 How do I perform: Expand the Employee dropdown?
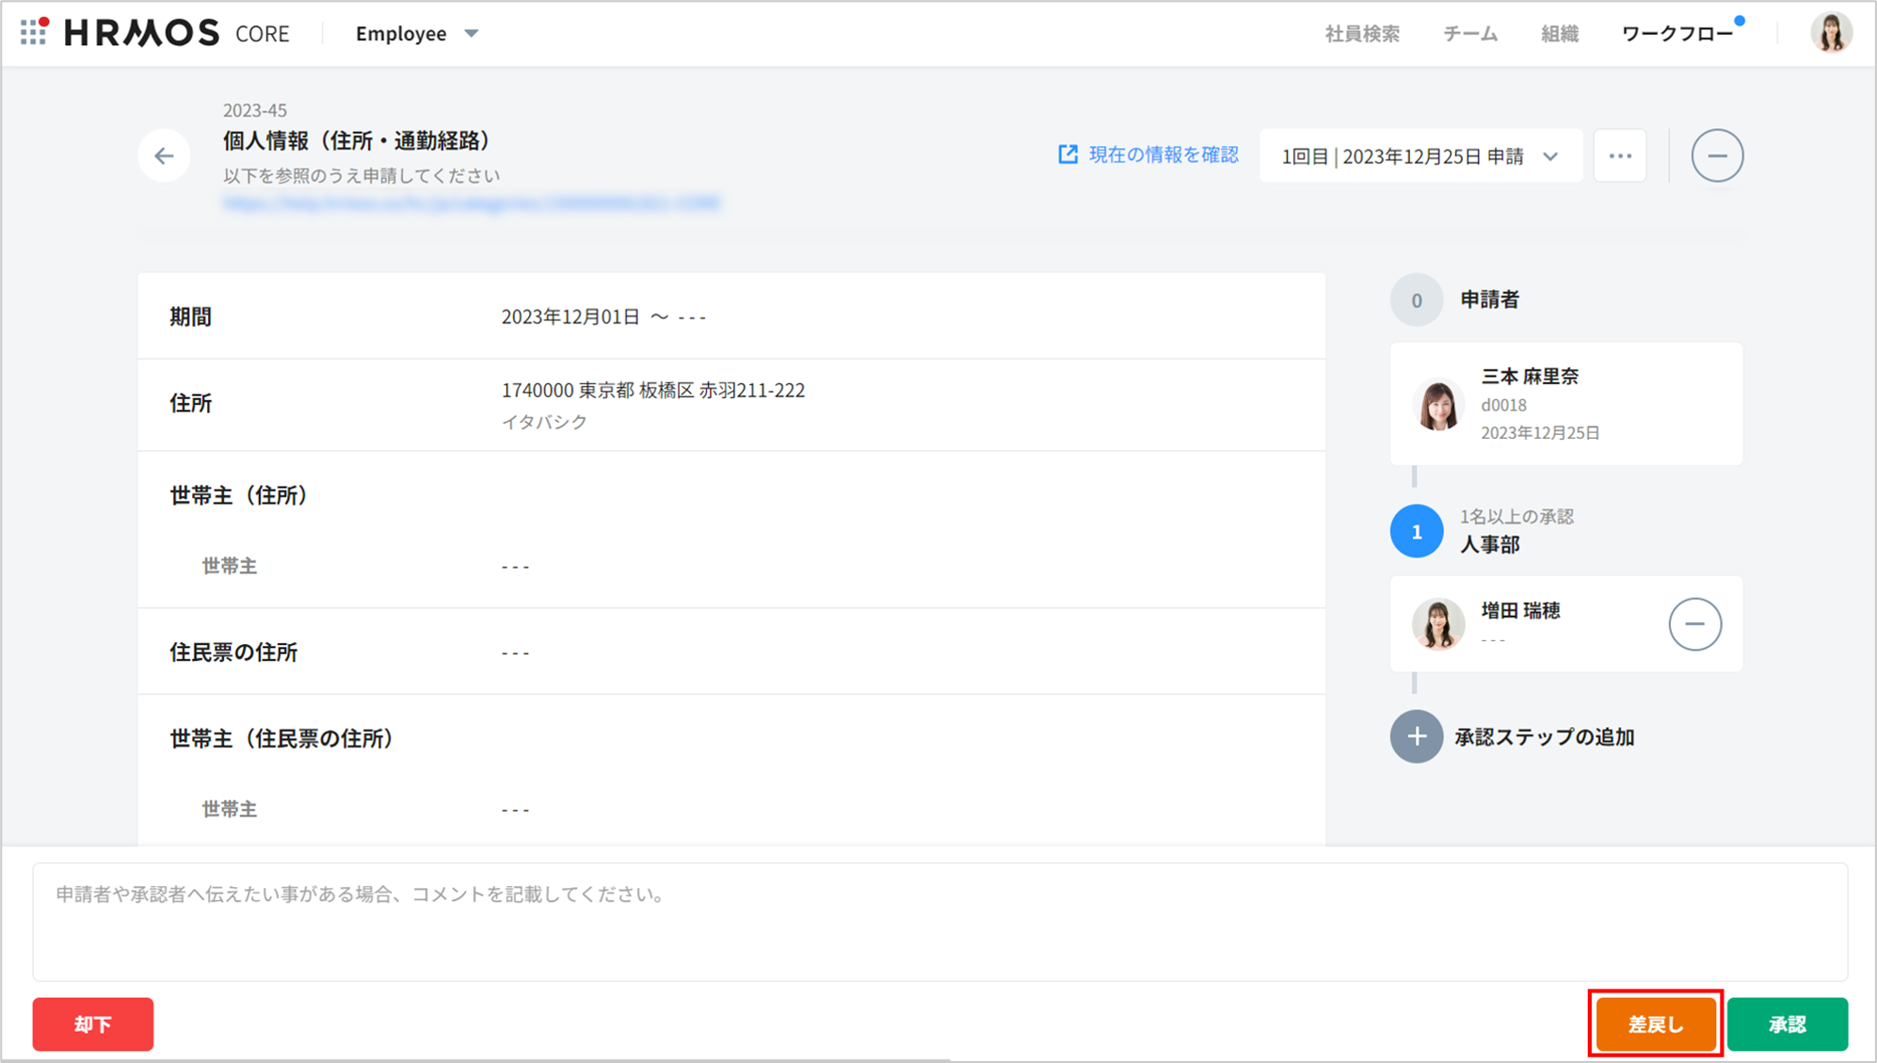point(417,34)
